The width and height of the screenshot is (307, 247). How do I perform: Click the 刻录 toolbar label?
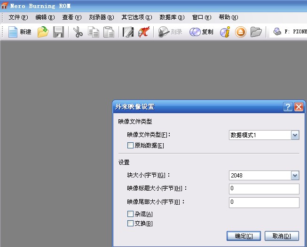(176, 31)
